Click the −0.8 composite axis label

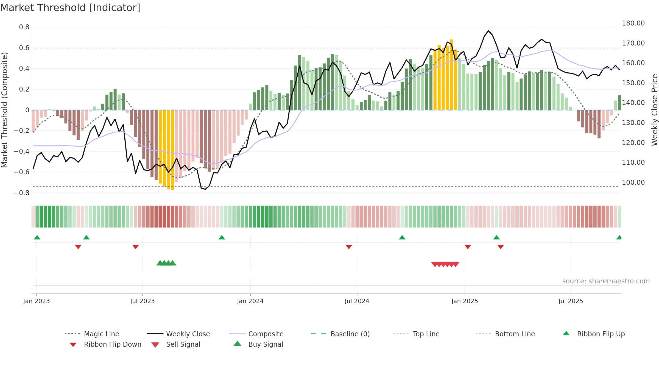[x=22, y=193]
